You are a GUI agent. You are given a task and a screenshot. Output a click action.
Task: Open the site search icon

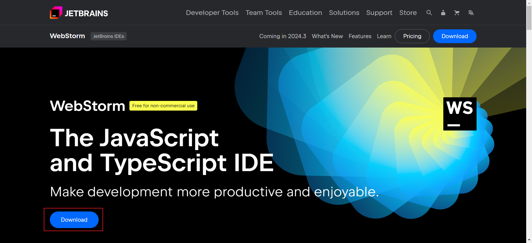coord(429,13)
